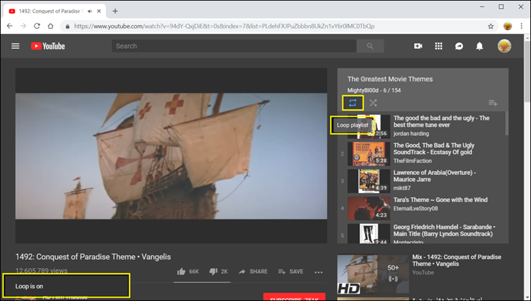This screenshot has height=301, width=531.
Task: Click the 5:28 Good Bad Ugly thumbnail
Action: coord(369,154)
